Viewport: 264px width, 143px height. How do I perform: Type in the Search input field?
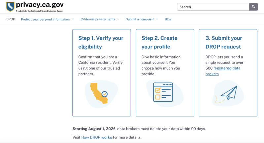pos(213,7)
